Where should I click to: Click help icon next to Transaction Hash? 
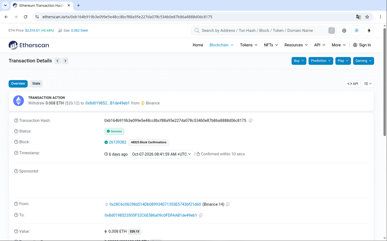tap(16, 120)
